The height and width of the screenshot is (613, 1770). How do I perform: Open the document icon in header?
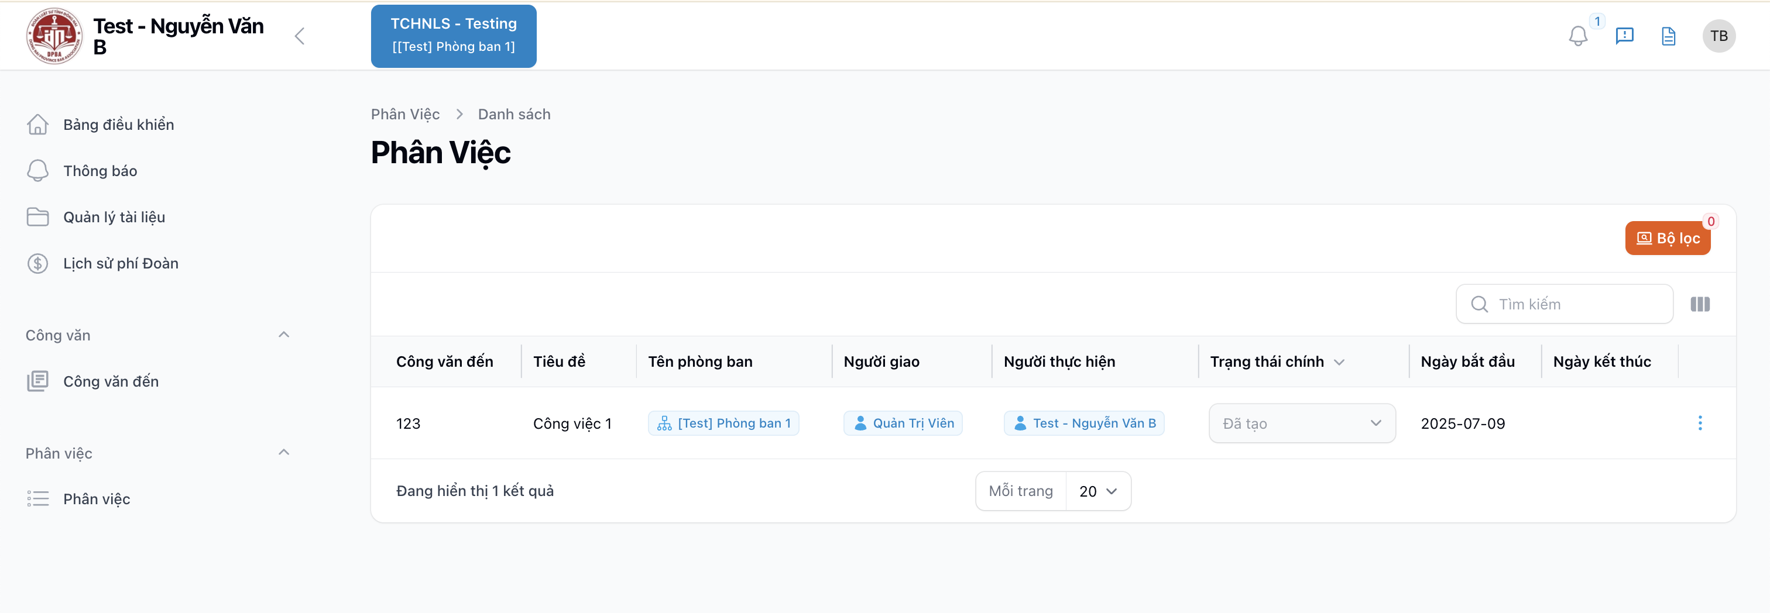click(x=1668, y=36)
